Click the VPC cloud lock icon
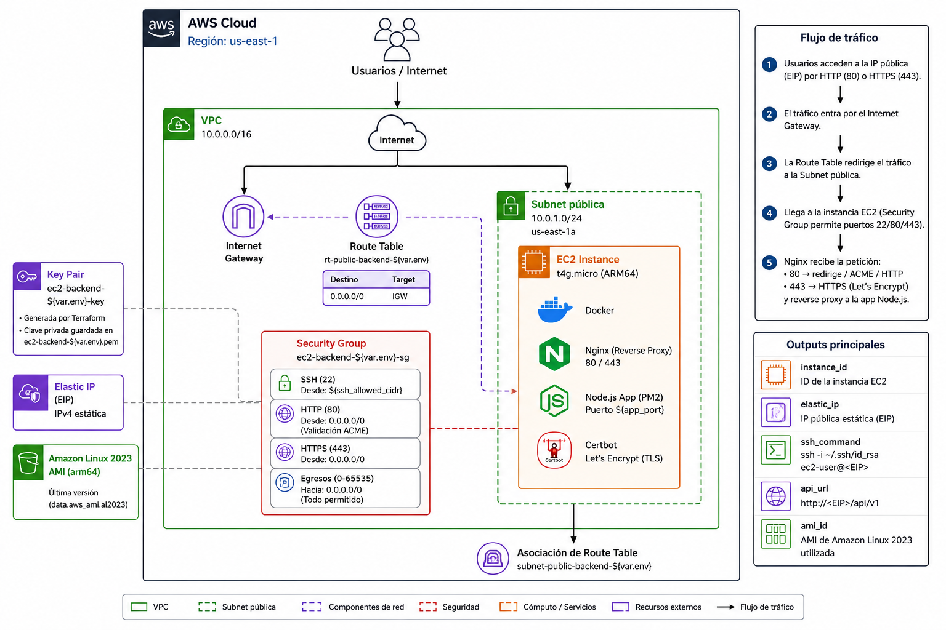946x630 pixels. (179, 124)
